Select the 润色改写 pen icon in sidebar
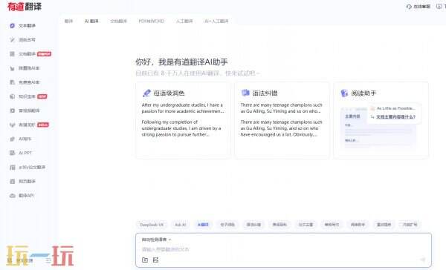This screenshot has height=270, width=446. pos(12,40)
